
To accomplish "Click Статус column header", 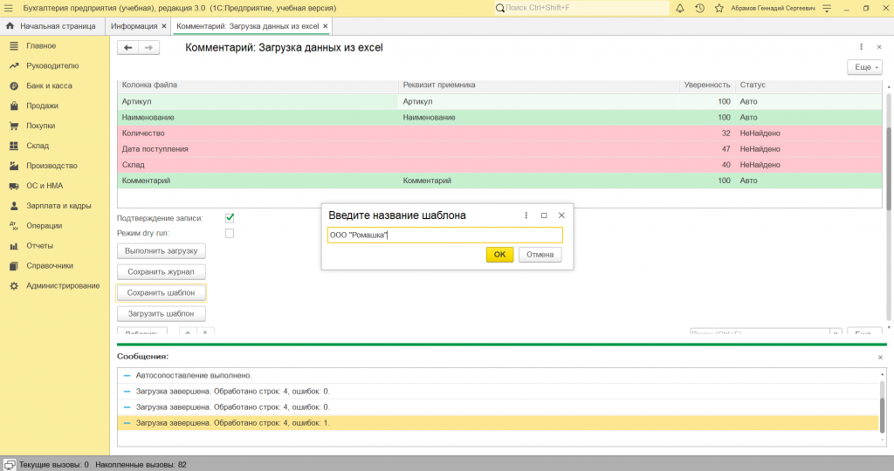I will pyautogui.click(x=808, y=85).
